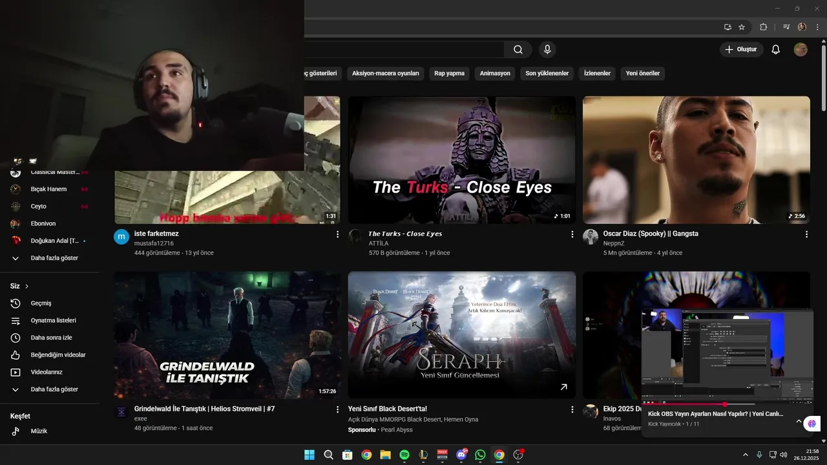827x465 pixels.
Task: Open the Chrome profile avatar
Action: (x=802, y=27)
